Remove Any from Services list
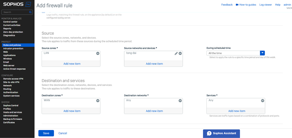Viewport: 292px width, 138px height. coord(263,101)
